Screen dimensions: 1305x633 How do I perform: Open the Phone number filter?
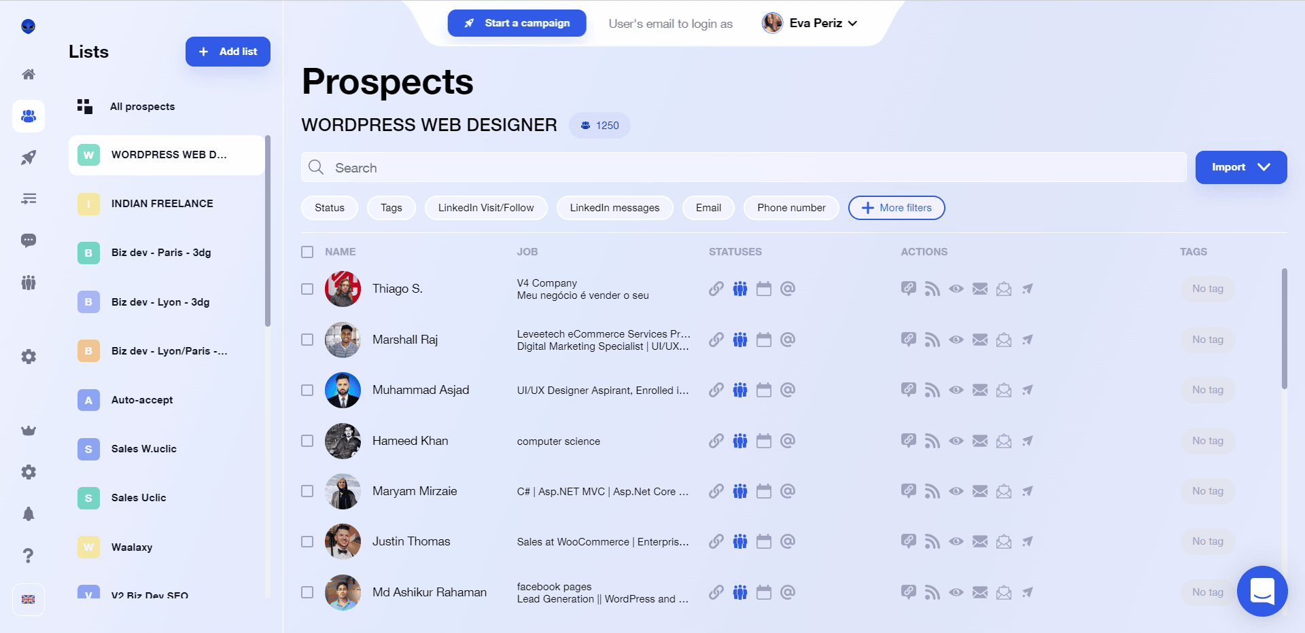pyautogui.click(x=792, y=208)
